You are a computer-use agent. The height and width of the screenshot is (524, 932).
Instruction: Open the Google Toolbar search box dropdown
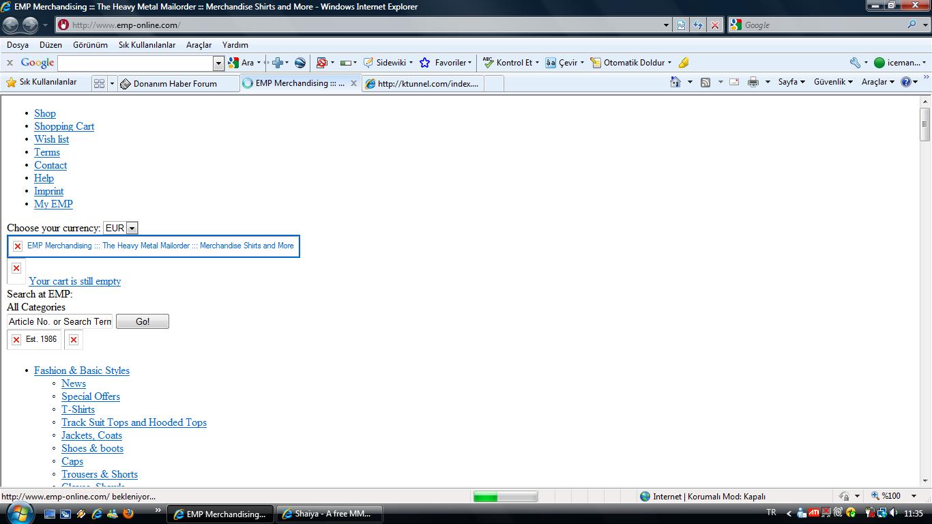[x=218, y=63]
